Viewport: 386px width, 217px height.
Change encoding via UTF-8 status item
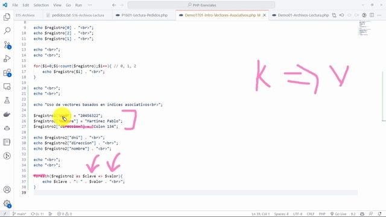click(297, 214)
